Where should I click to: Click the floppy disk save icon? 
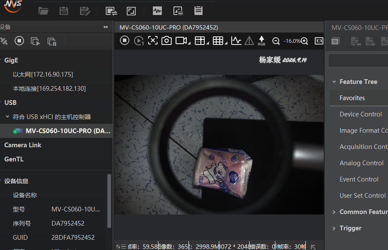[x=64, y=11]
